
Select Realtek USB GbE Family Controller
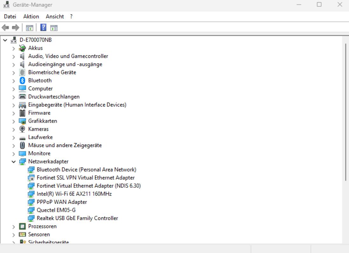[77, 218]
